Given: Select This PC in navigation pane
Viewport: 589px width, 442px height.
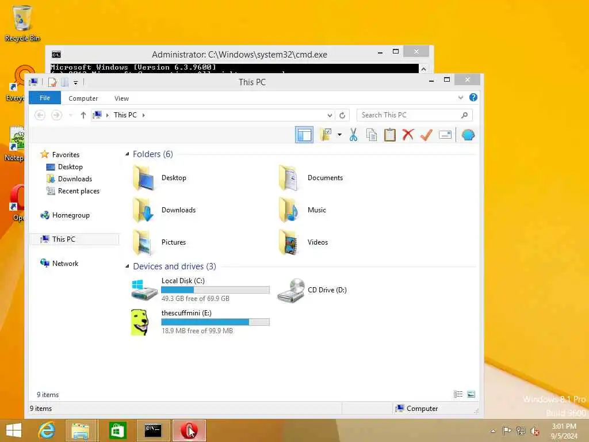Looking at the screenshot, I should click(x=74, y=239).
